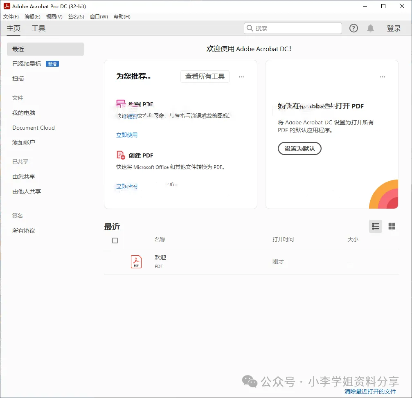Sort by the 打开时间 column header

click(283, 239)
